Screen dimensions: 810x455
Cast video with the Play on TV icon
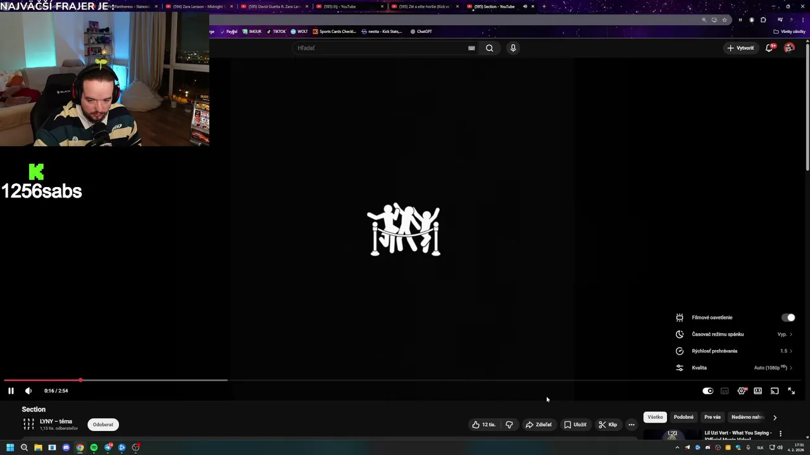(x=775, y=391)
